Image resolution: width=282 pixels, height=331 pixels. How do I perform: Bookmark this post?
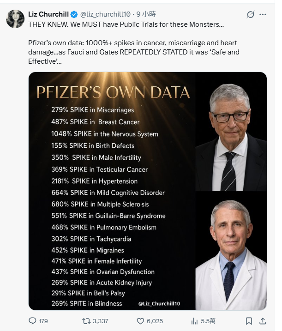[x=249, y=321]
